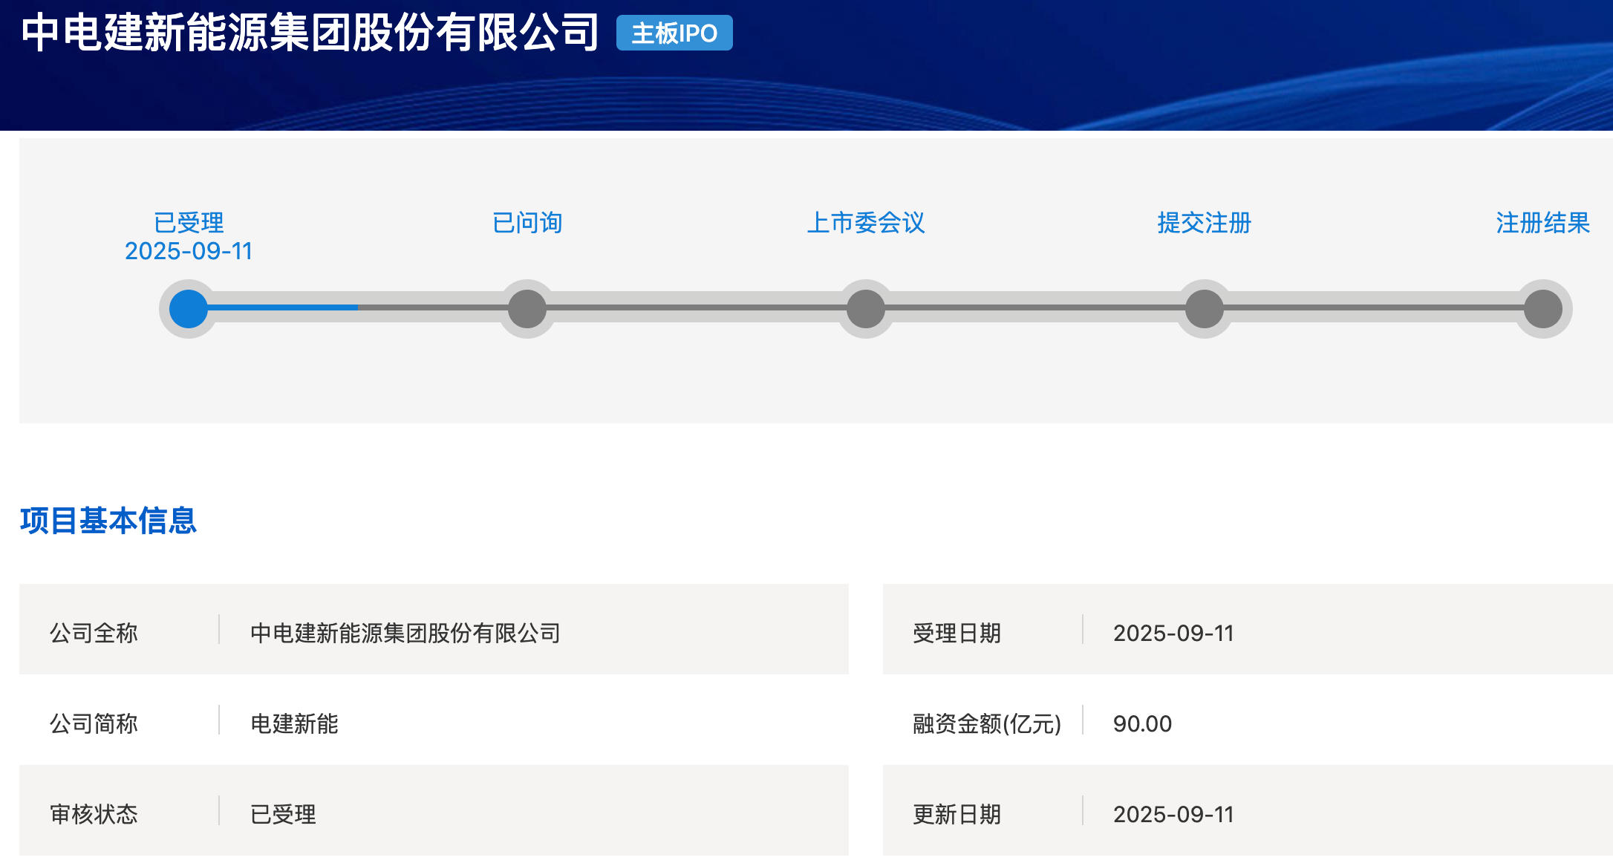
Task: Click the 90.00 financing amount value
Action: pos(1142,723)
